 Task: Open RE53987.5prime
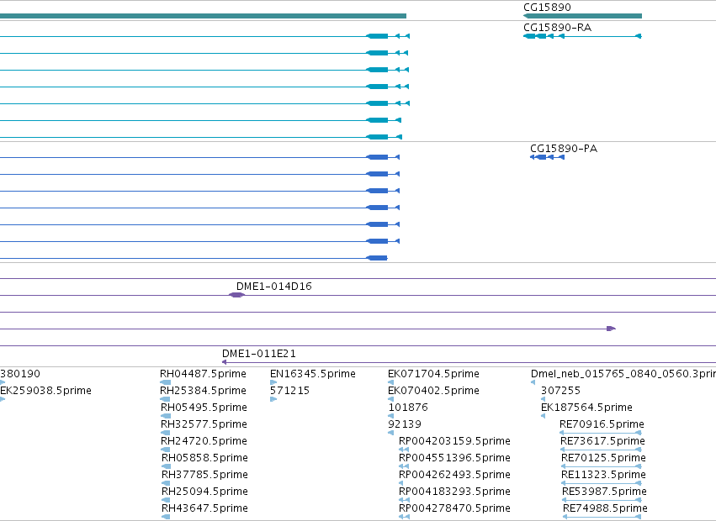604,492
